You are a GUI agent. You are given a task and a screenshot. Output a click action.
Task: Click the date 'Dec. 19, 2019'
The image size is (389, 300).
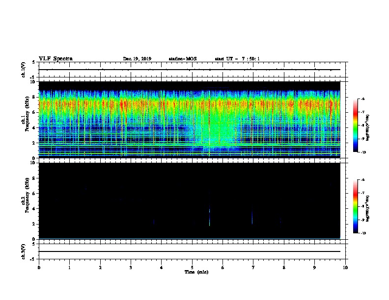(137, 59)
